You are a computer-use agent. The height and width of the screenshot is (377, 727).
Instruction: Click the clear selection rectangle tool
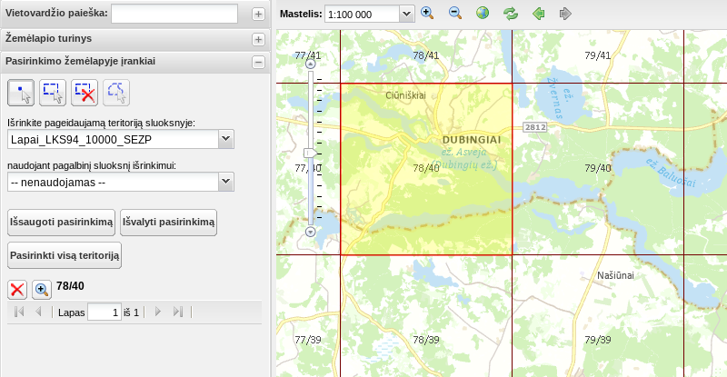pyautogui.click(x=85, y=93)
